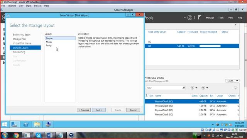Sort disks by Chassis column
The height and width of the screenshot is (139, 247).
point(232,96)
